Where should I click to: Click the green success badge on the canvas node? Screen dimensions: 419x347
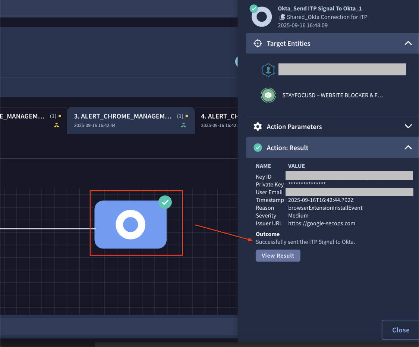pos(165,202)
